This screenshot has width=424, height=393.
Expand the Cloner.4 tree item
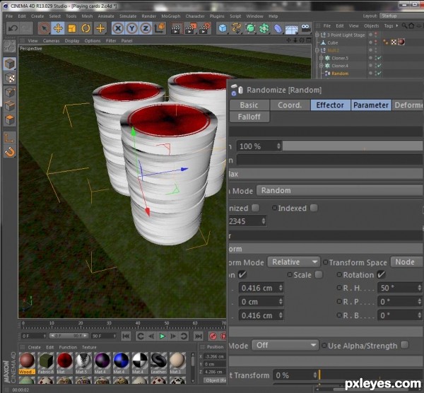[321, 66]
